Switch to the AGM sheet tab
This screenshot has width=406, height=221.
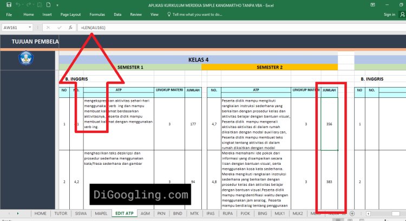point(145,213)
